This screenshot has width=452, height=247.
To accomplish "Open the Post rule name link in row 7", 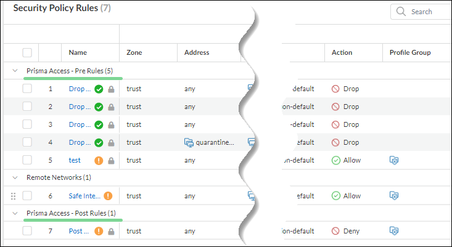I will (80, 232).
